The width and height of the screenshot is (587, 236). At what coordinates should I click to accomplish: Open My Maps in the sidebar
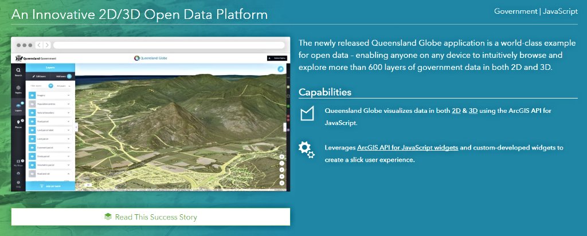(x=18, y=163)
